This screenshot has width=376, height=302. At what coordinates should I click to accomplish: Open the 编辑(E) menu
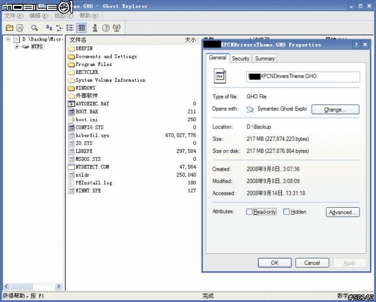pyautogui.click(x=39, y=16)
